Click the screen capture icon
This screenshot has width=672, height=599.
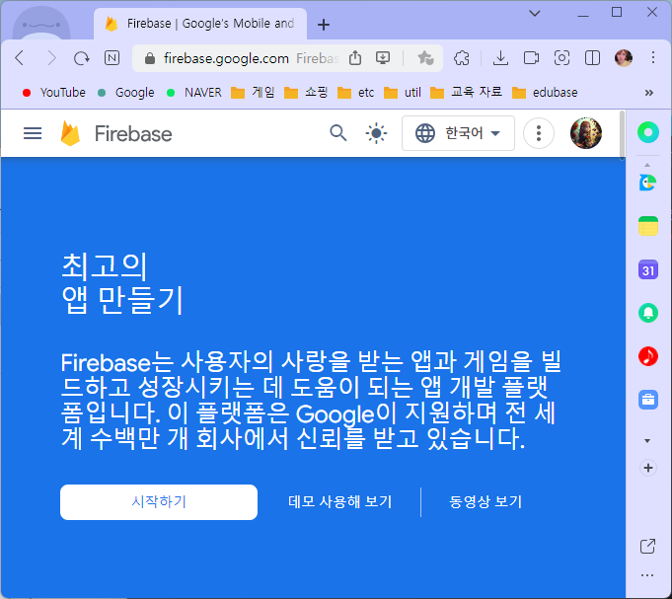[x=561, y=58]
